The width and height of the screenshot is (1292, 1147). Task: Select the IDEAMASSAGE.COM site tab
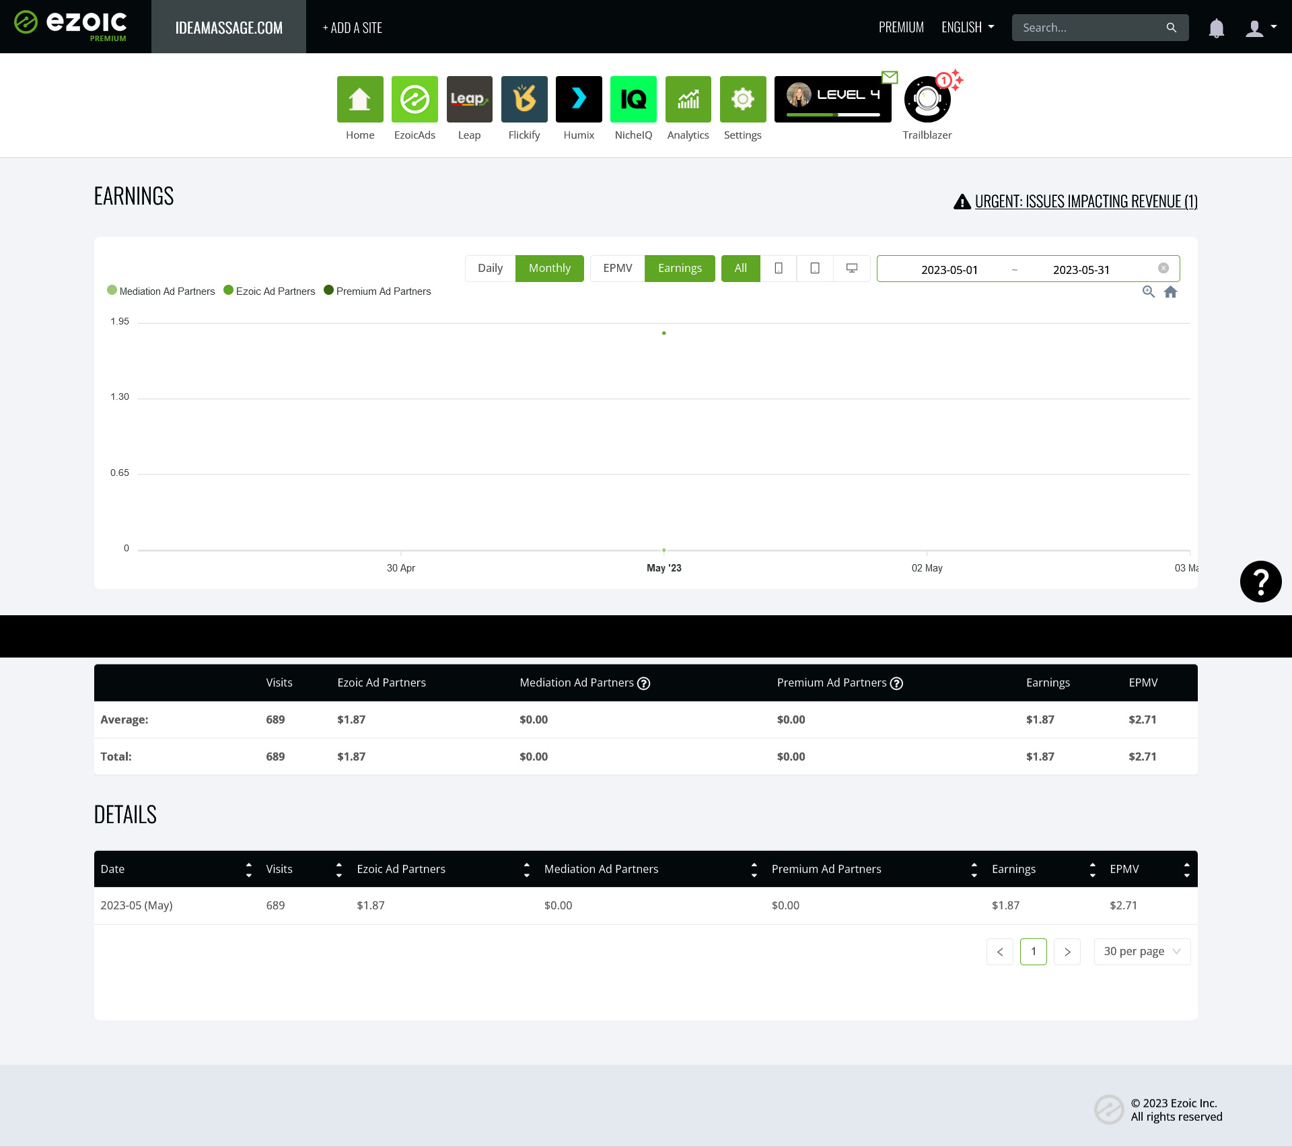click(x=229, y=27)
